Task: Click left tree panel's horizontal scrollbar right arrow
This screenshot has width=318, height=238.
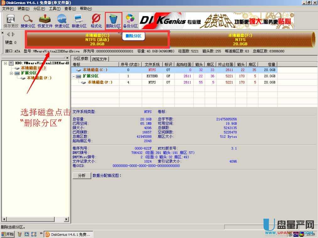Action: (x=67, y=219)
